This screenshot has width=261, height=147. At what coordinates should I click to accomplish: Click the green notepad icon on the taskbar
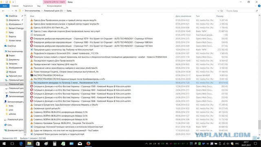(x=63, y=143)
